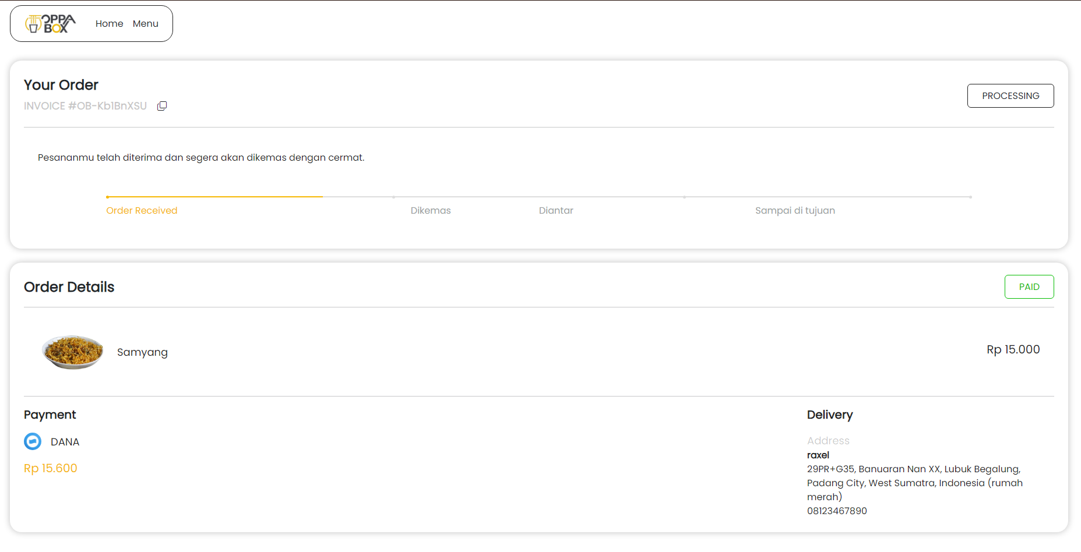This screenshot has height=552, width=1081.
Task: Click the Samyang item name
Action: 142,352
